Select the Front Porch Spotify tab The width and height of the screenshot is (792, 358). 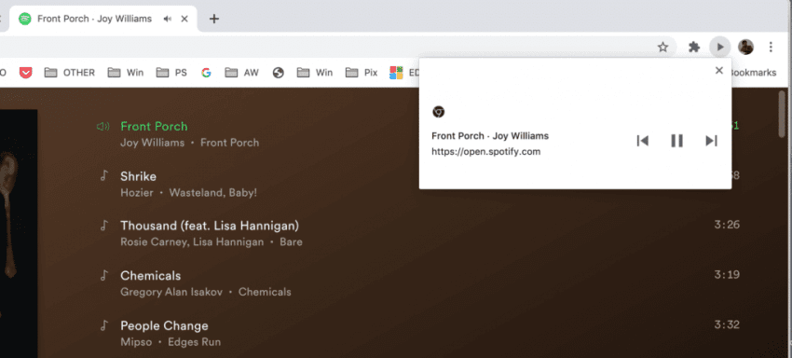[94, 19]
